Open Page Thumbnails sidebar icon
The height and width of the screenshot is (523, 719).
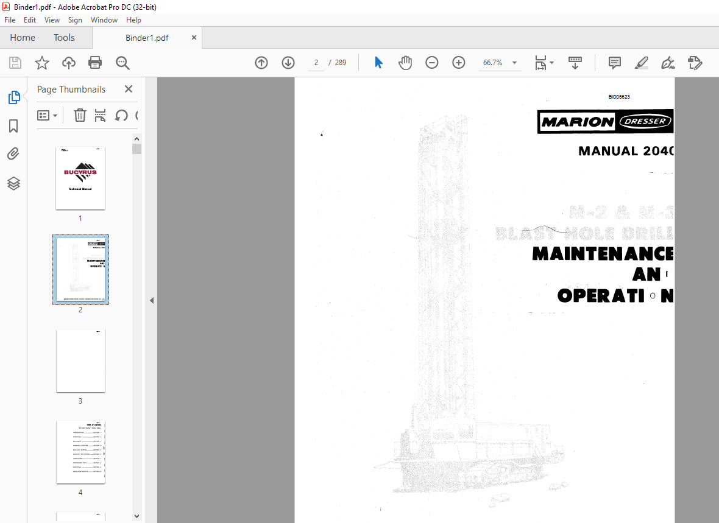point(14,97)
